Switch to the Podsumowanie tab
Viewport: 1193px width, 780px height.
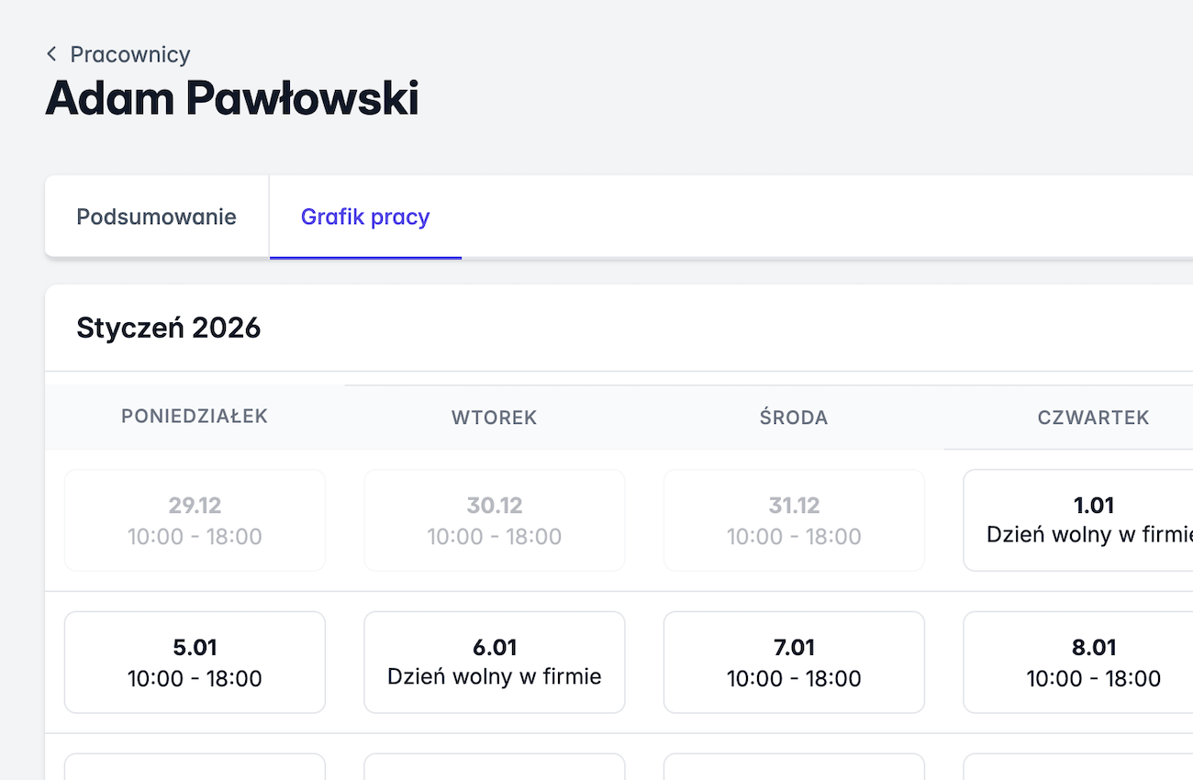tap(157, 217)
